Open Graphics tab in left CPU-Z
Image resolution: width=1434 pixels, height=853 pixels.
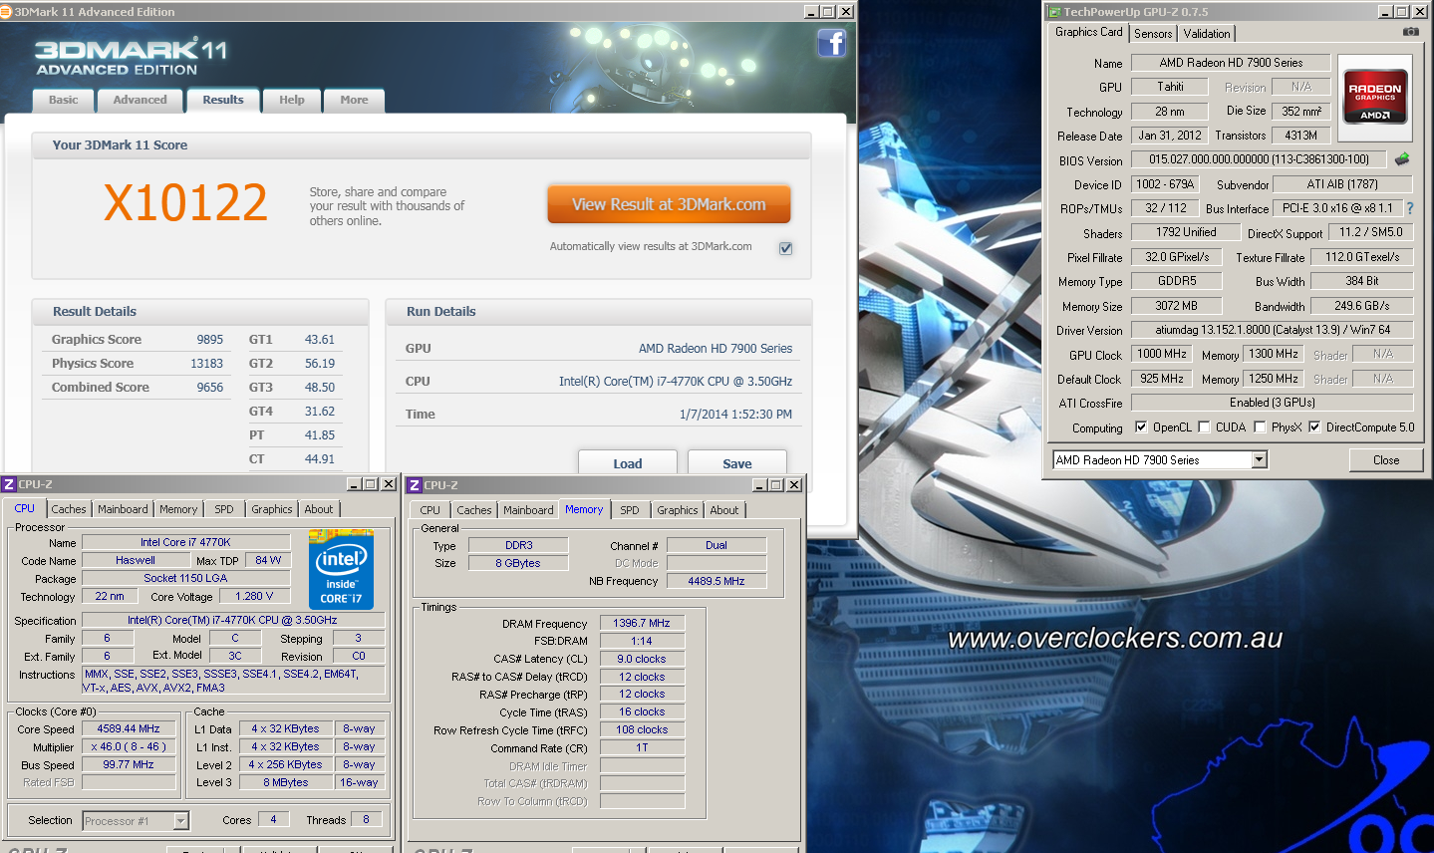(272, 509)
